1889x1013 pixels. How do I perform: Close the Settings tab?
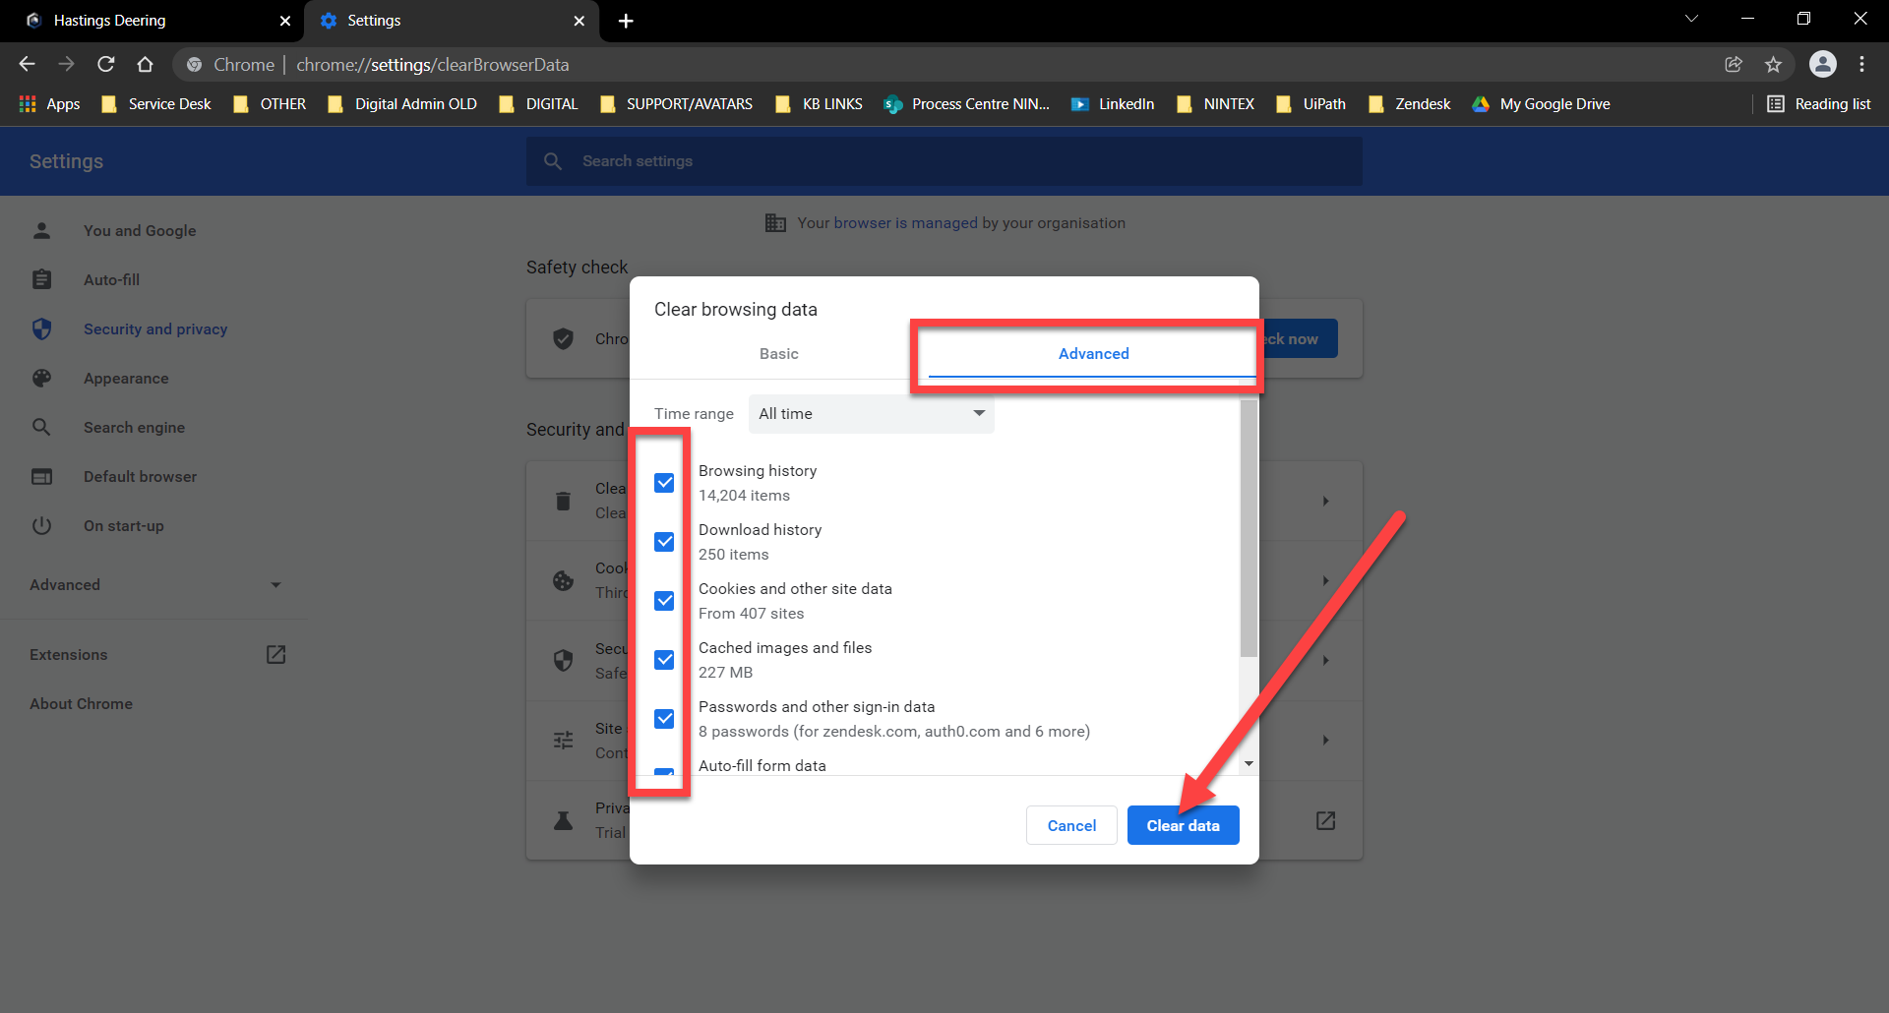(x=579, y=21)
